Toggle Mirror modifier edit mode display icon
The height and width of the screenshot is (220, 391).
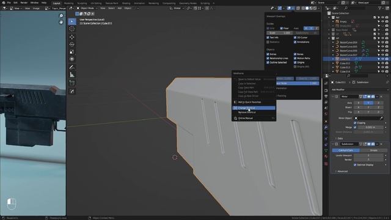365,97
